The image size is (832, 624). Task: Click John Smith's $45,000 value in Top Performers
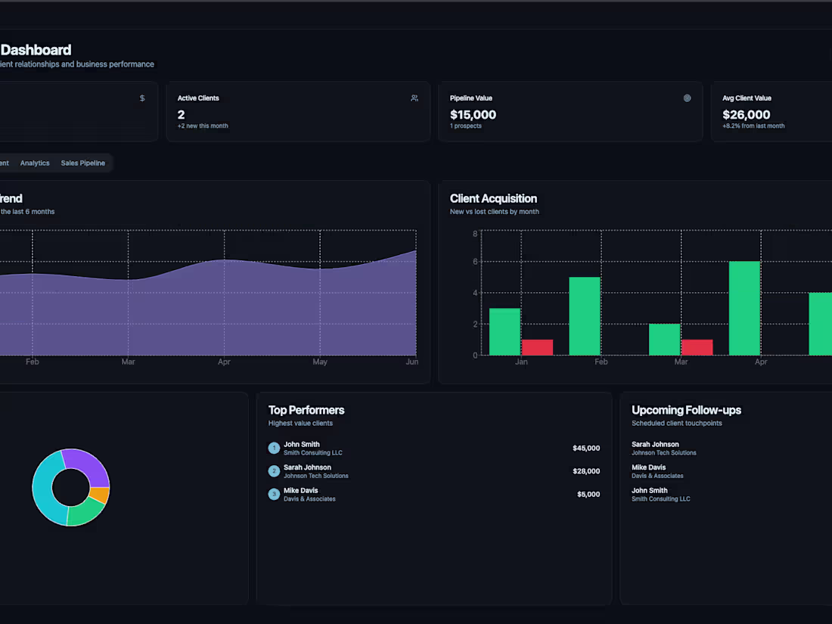(x=586, y=448)
